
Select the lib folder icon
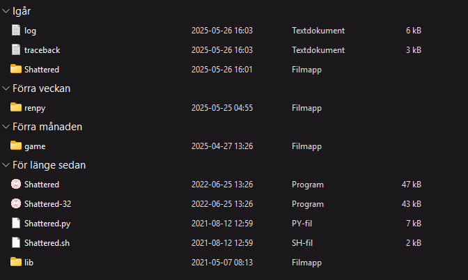[16, 262]
